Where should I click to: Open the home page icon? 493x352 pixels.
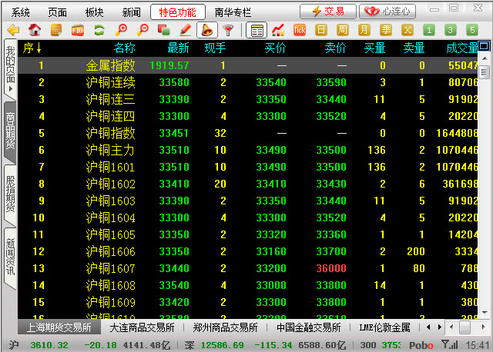[35, 30]
